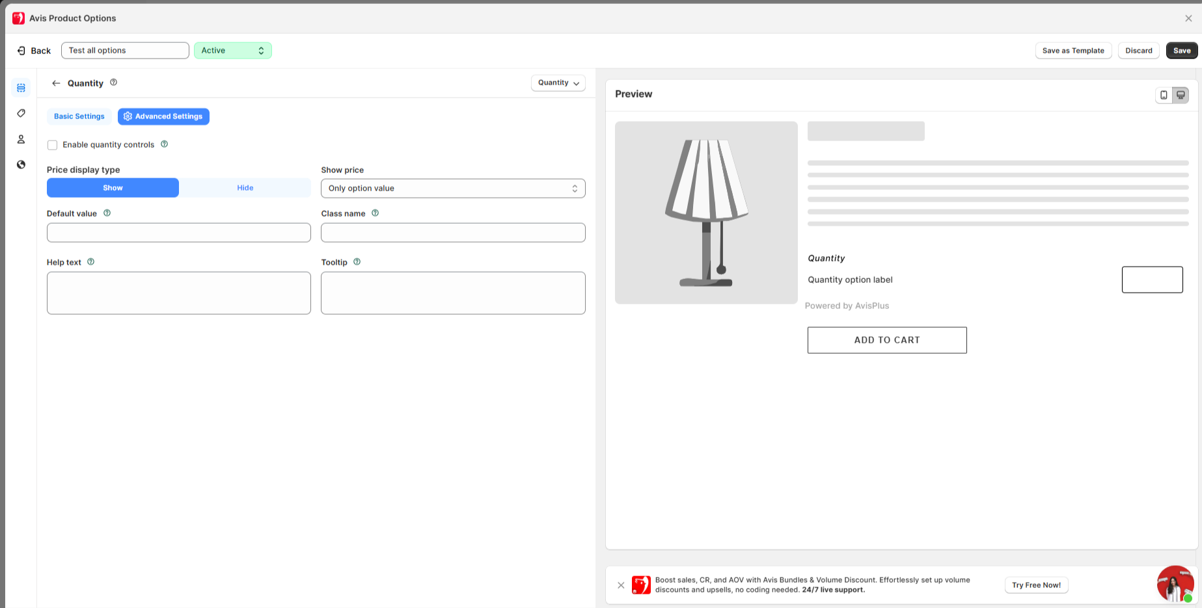This screenshot has height=608, width=1202.
Task: Click the person icon in left sidebar
Action: (21, 139)
